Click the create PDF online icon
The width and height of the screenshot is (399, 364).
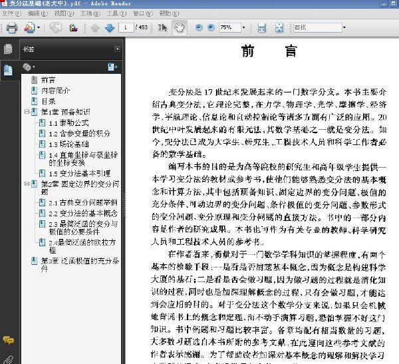click(x=29, y=27)
